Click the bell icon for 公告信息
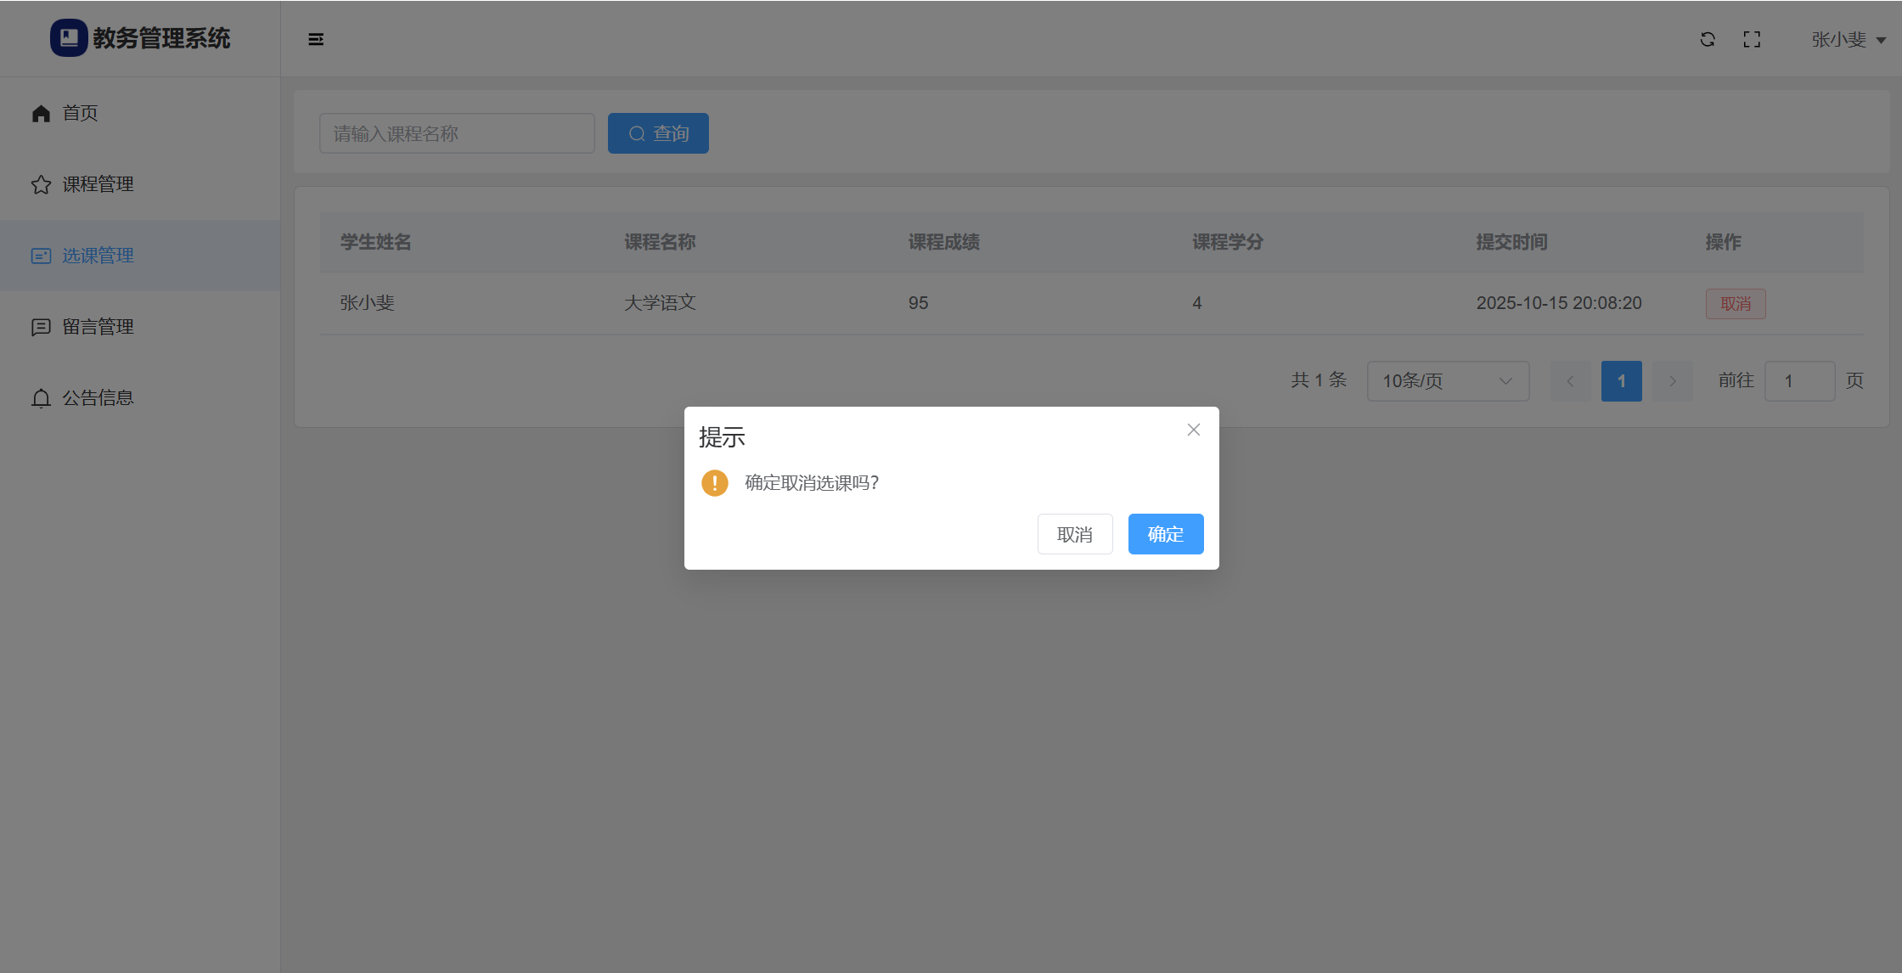This screenshot has width=1902, height=973. [x=41, y=398]
